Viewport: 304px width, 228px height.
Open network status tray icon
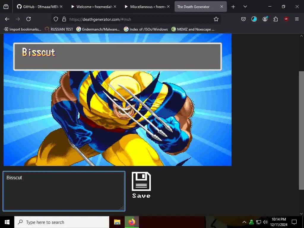pos(259,222)
